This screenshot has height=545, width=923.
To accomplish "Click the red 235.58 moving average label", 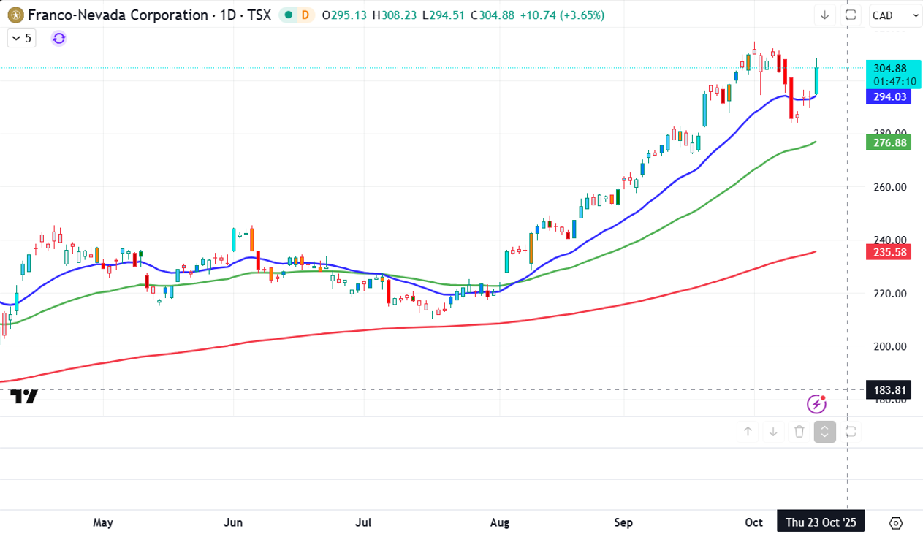I will (x=889, y=252).
